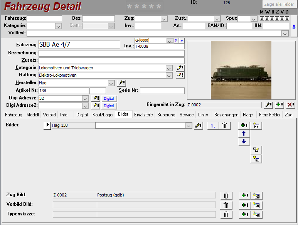298x225 pixels.
Task: Open the Freie Felder tab
Action: (x=269, y=115)
